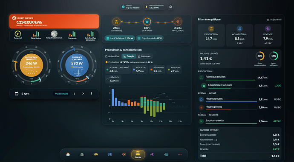
Task: Click the Pointe clock chip
Action: 131,7
